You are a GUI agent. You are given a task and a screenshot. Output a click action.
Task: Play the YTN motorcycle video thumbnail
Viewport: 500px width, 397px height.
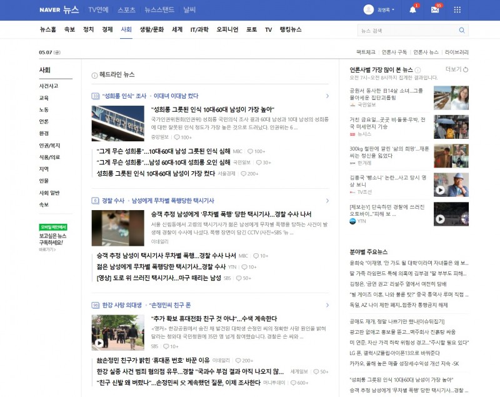[451, 214]
